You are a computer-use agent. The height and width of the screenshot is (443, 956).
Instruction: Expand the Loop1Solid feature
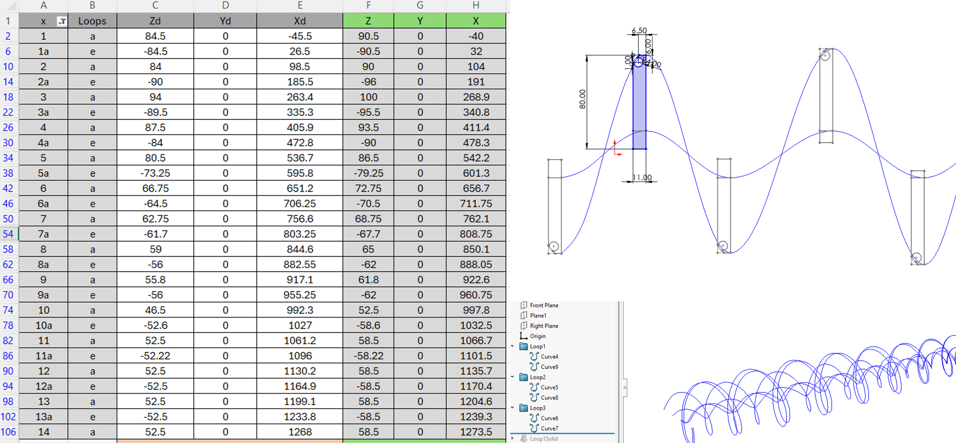point(513,438)
